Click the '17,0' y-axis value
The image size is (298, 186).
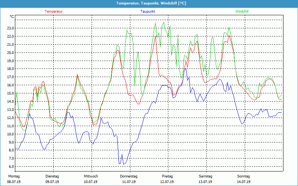pos(10,77)
